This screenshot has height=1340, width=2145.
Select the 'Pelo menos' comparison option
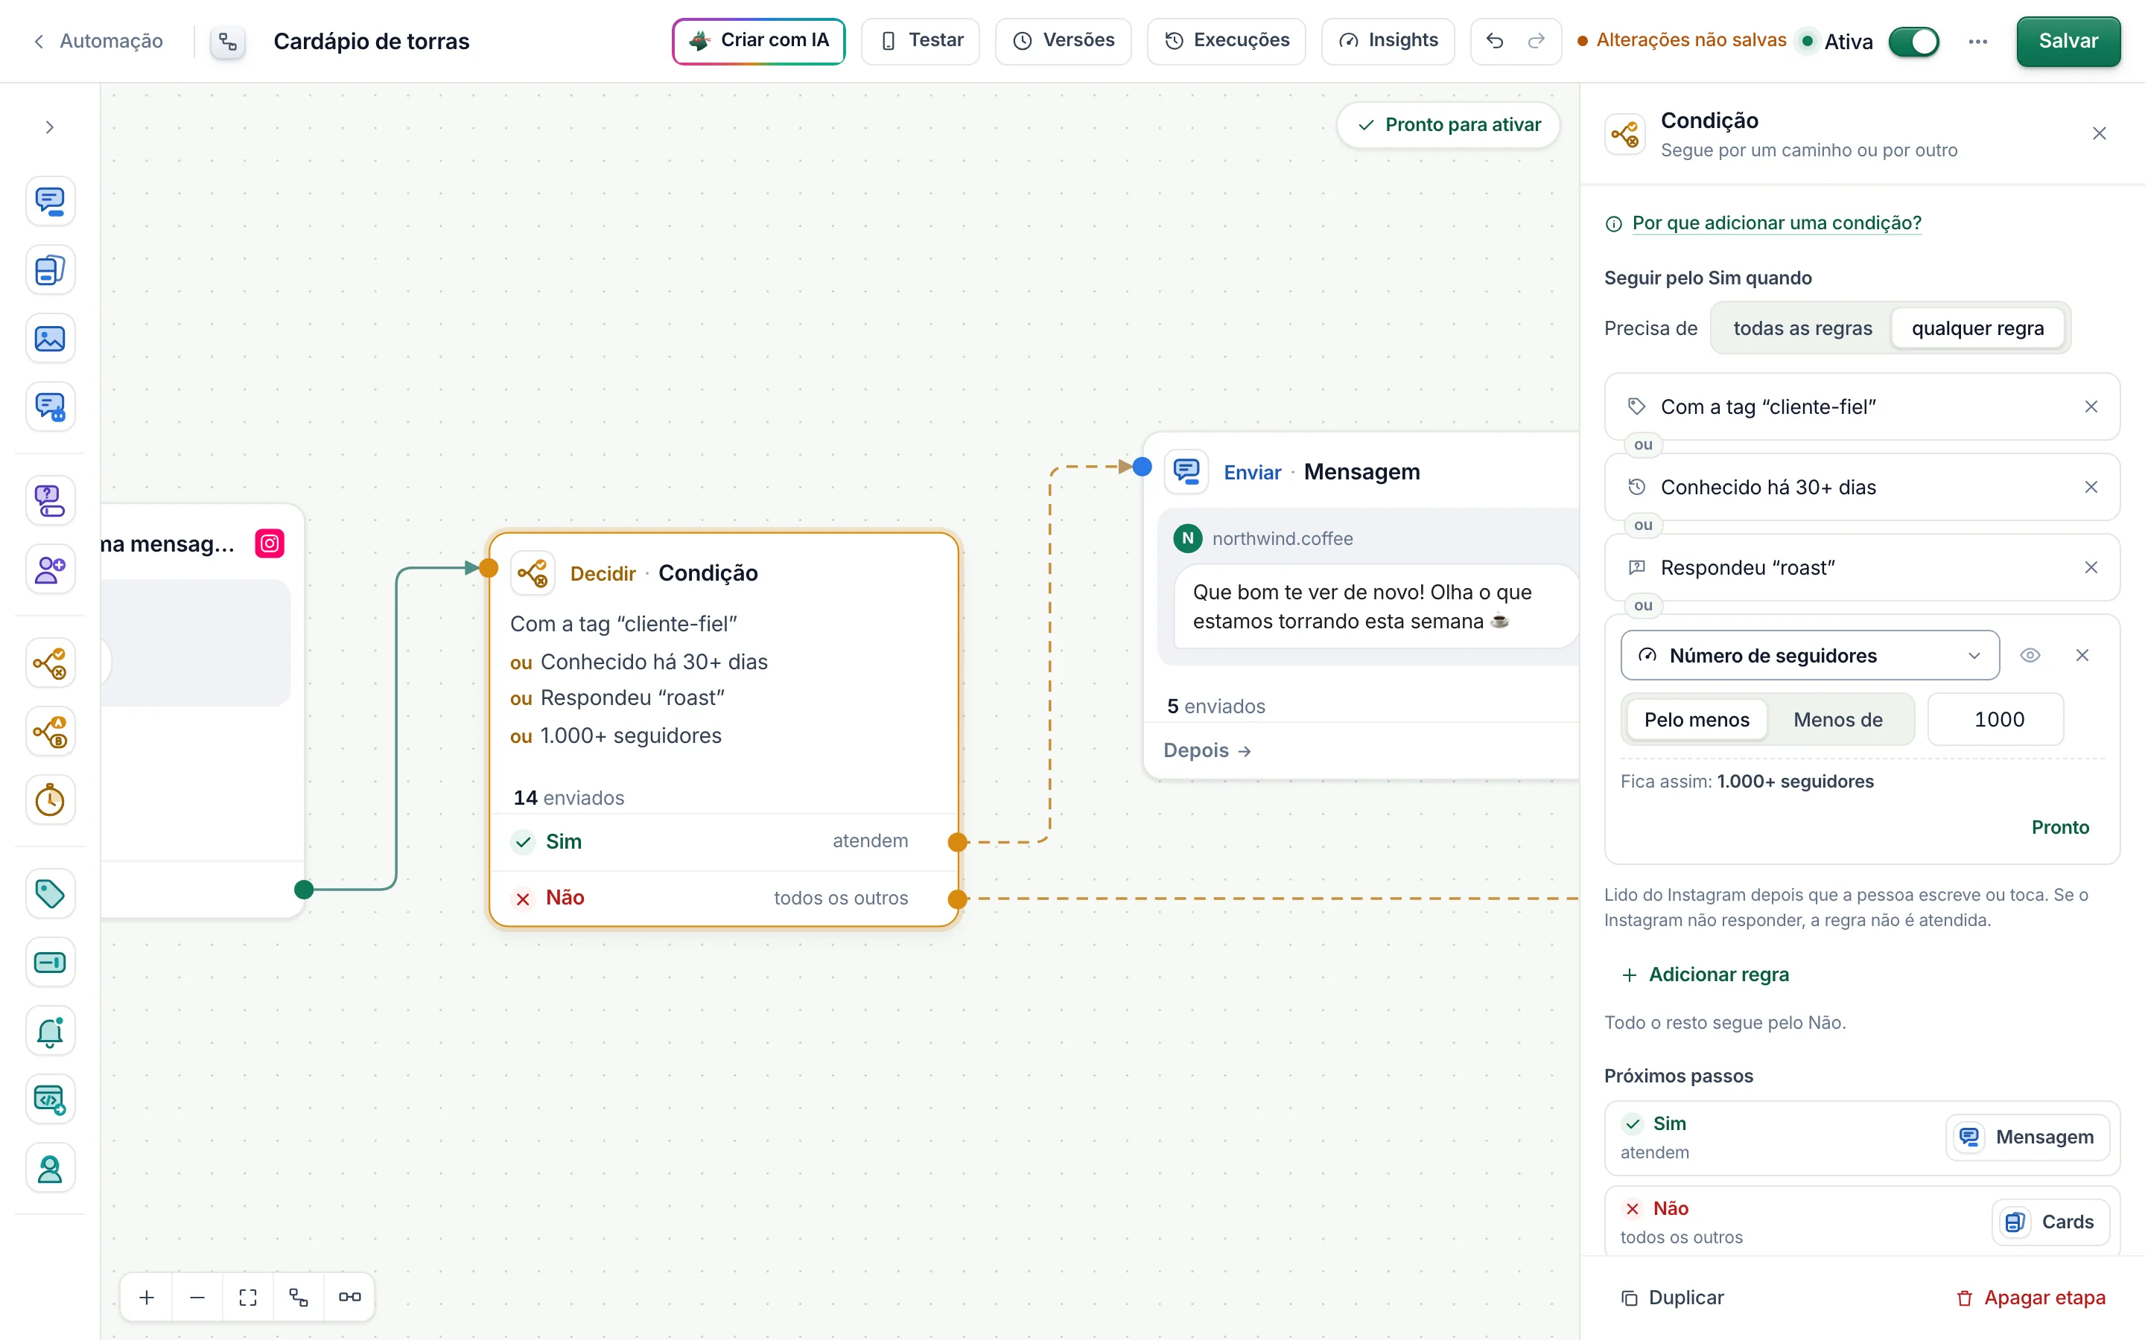tap(1697, 720)
